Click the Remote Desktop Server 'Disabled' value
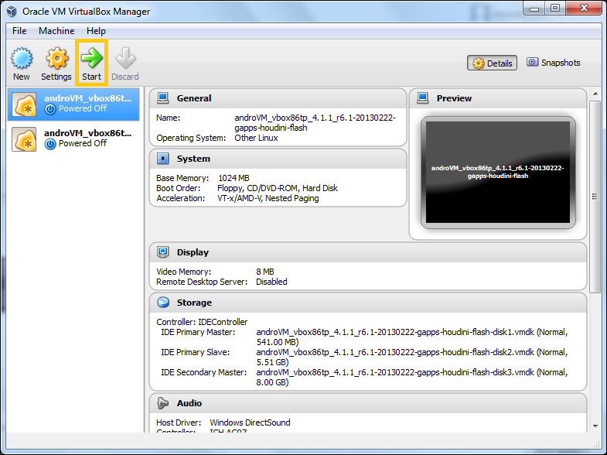 (x=271, y=282)
